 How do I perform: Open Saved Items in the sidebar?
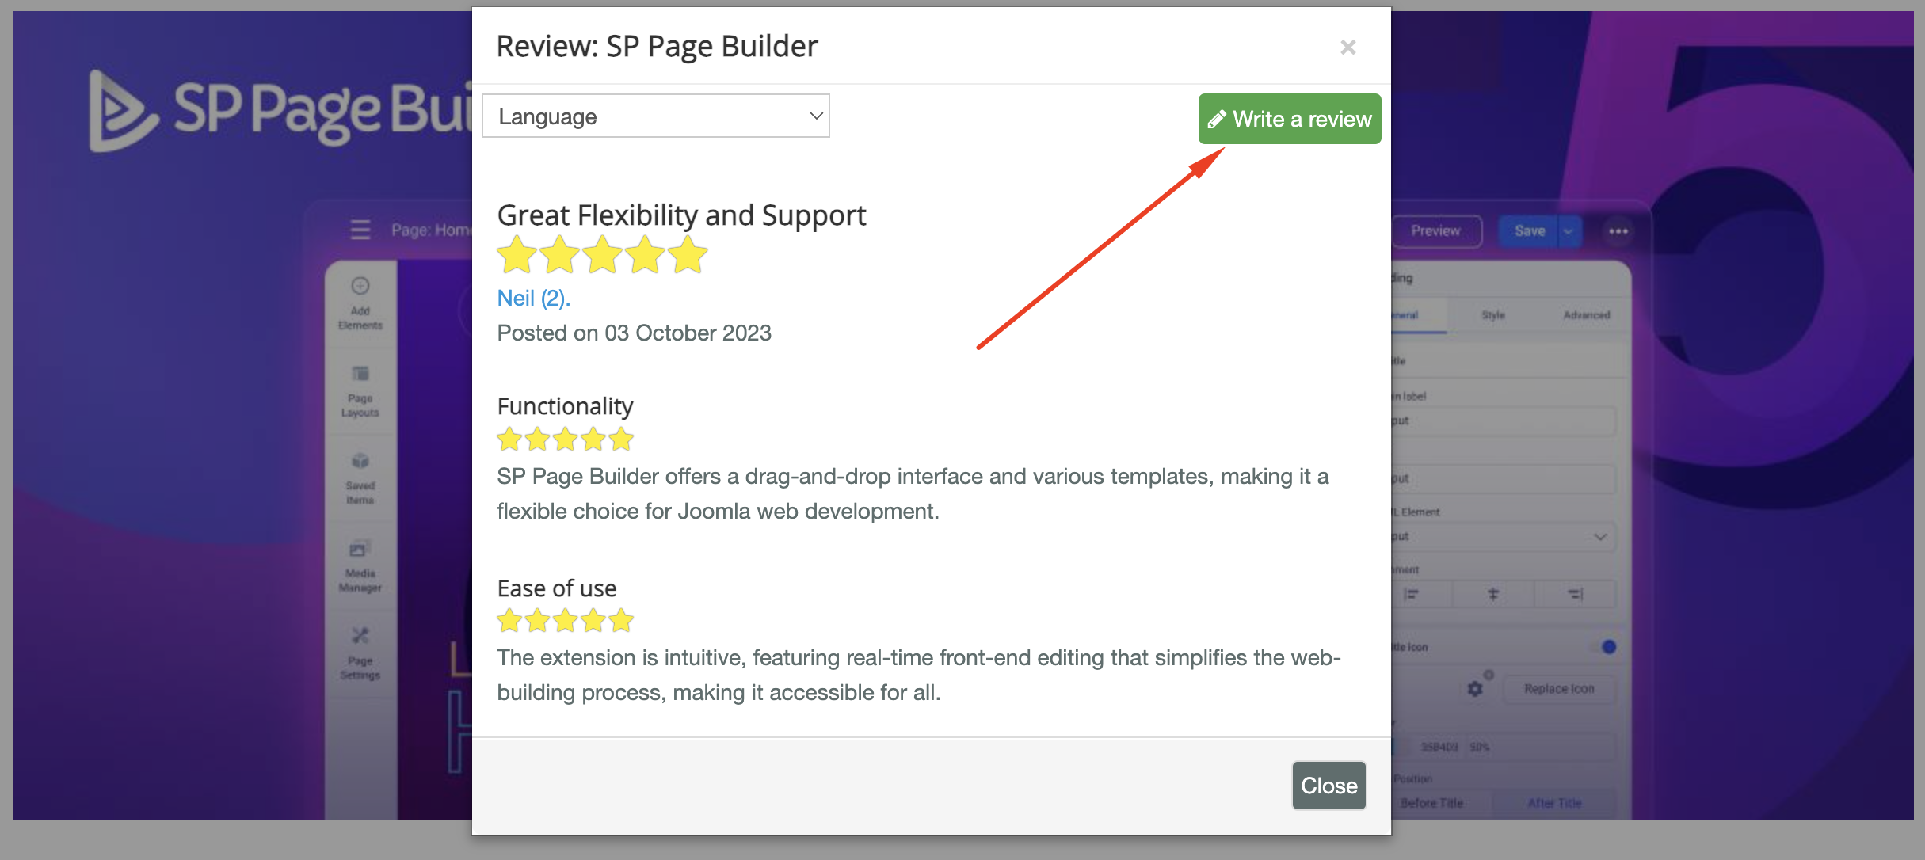360,478
